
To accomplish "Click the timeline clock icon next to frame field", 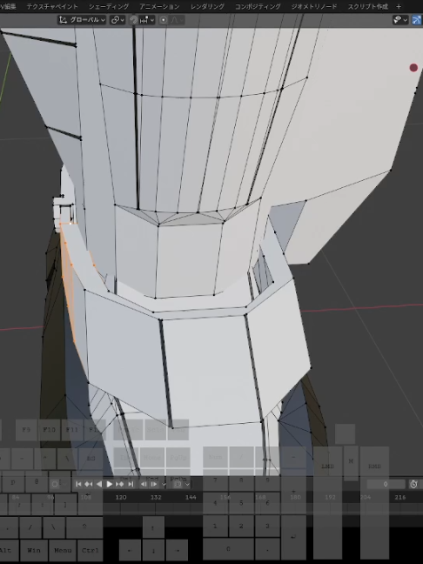I will [413, 484].
